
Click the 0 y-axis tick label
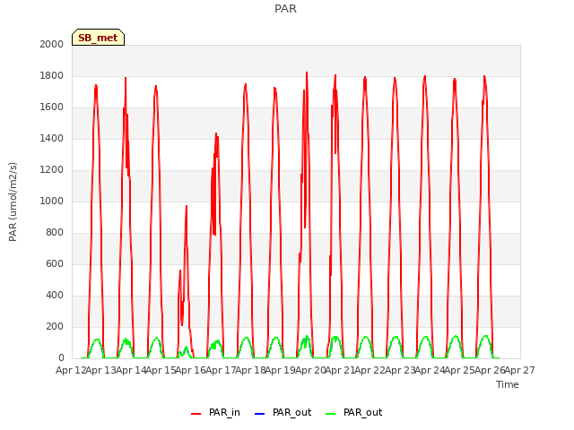tap(61, 358)
